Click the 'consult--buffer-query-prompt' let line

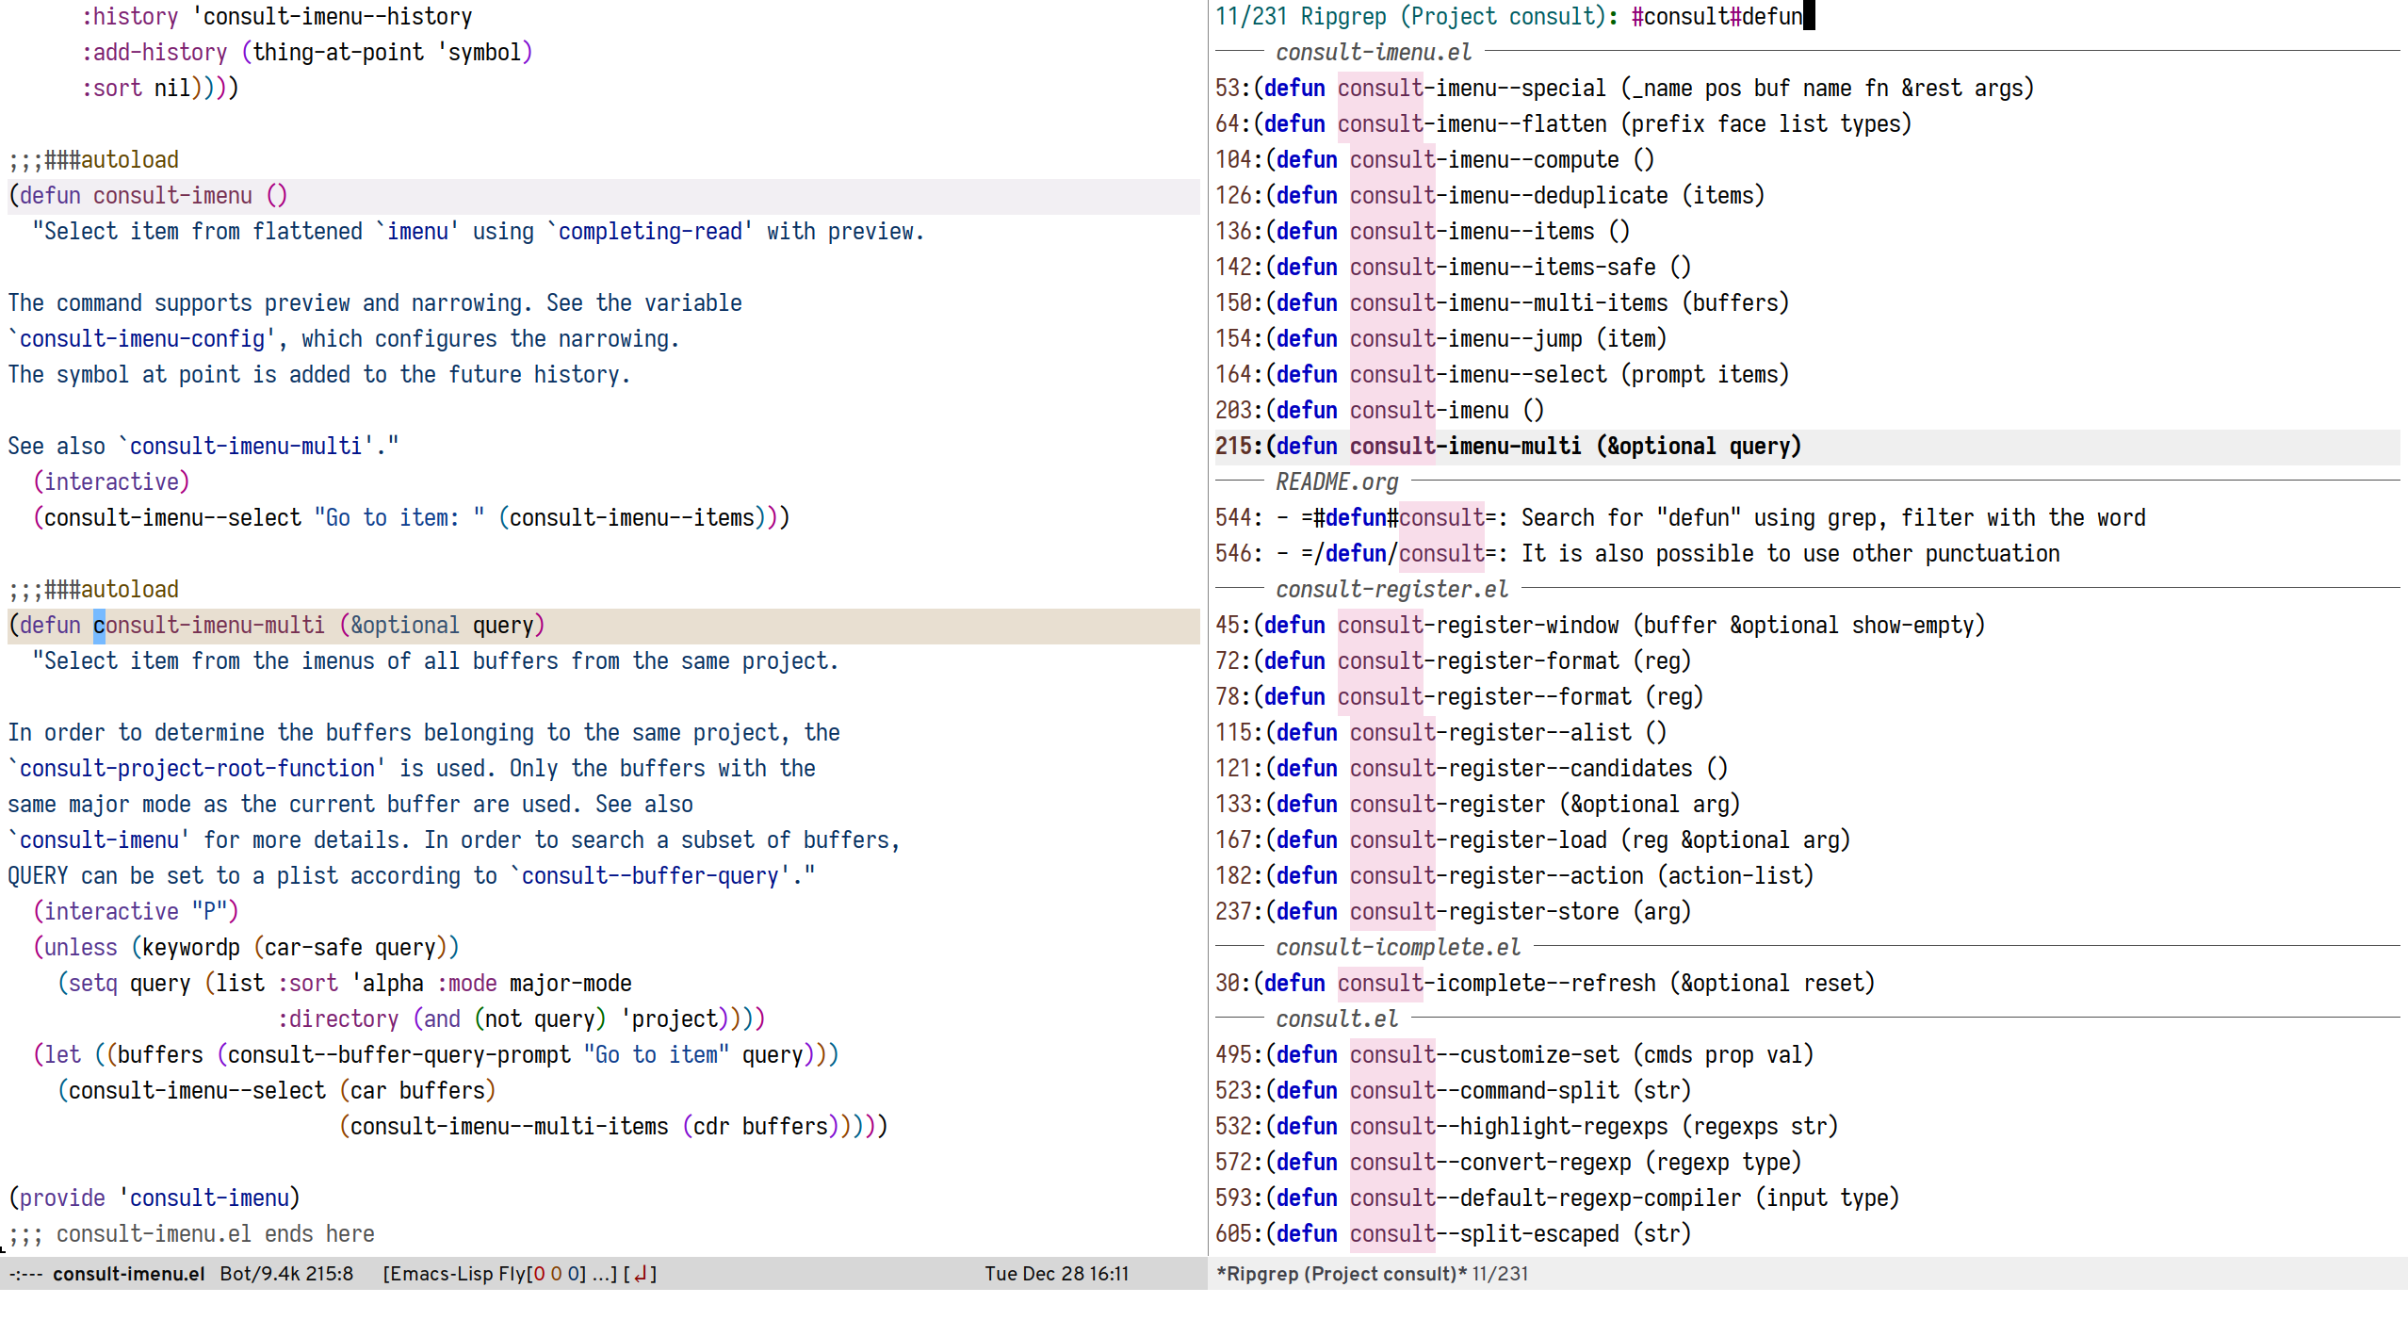435,1054
